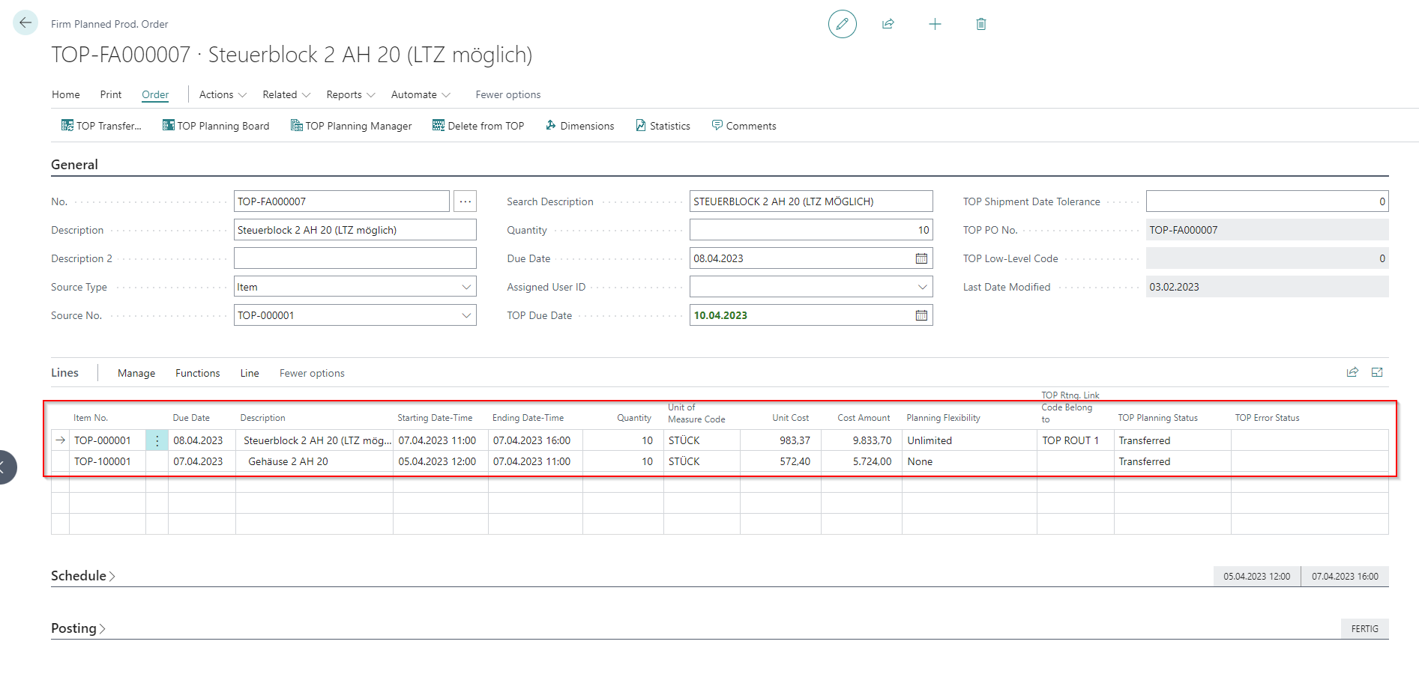
Task: Click the trash delete icon
Action: 980,24
